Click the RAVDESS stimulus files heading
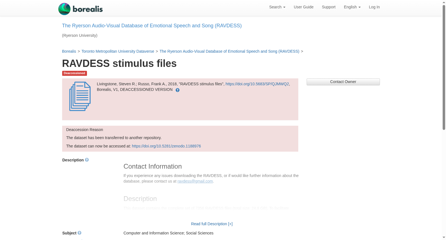 119,64
